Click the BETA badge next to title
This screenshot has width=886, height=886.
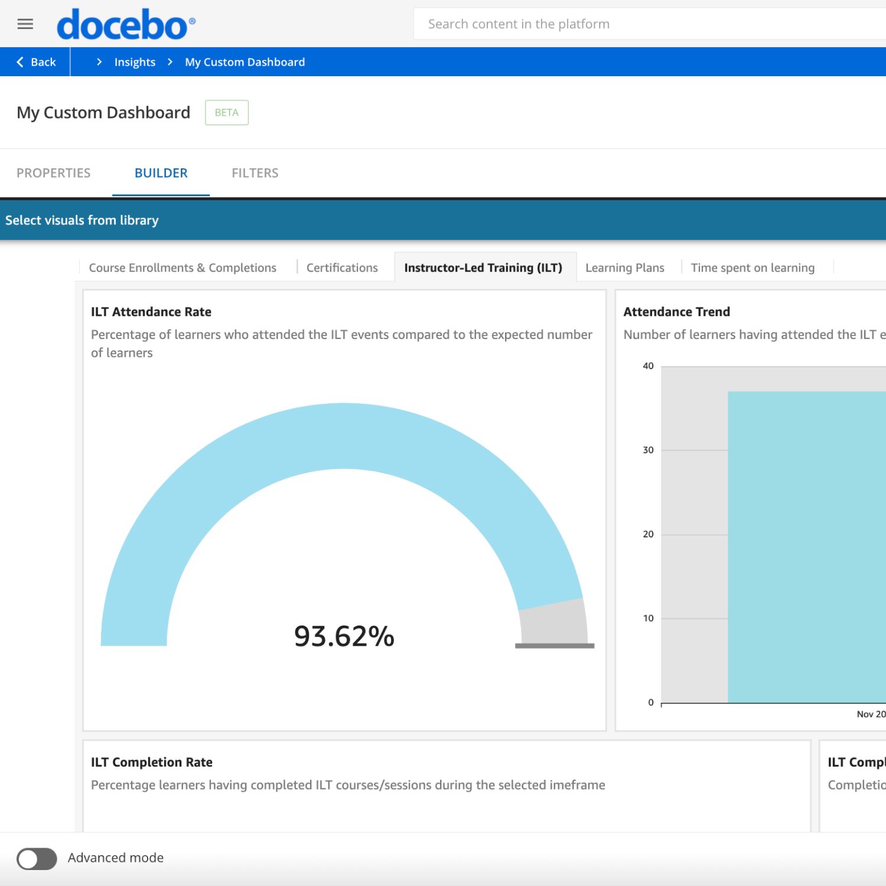[227, 113]
